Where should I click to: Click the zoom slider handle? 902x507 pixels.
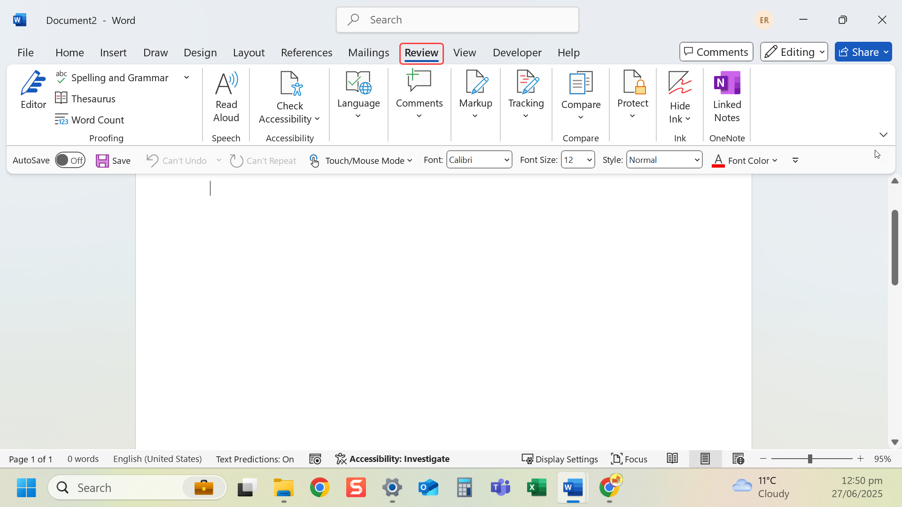tap(810, 459)
